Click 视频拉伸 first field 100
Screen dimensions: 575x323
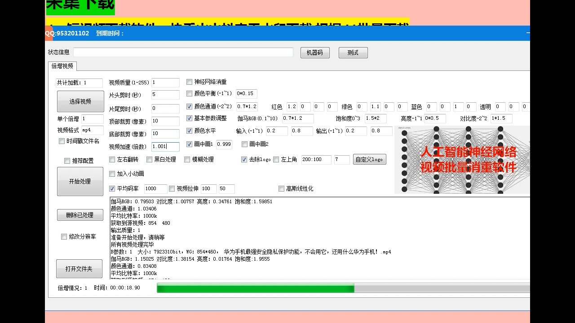(x=209, y=189)
